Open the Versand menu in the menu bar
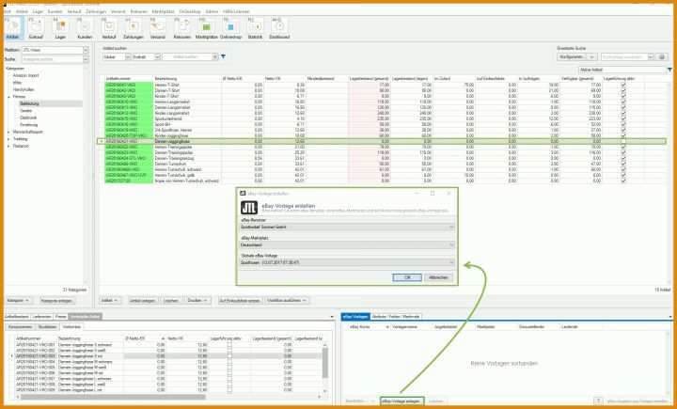Screen dimensions: 677x409 coord(118,11)
